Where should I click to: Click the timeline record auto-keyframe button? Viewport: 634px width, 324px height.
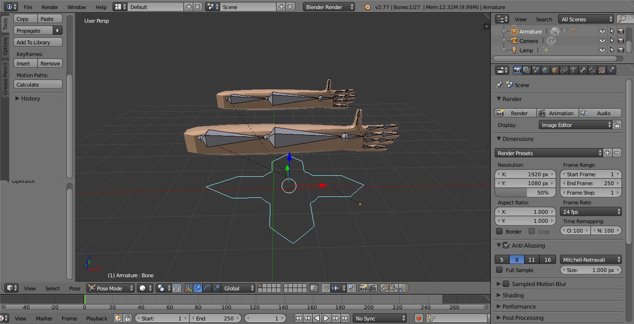[x=419, y=318]
